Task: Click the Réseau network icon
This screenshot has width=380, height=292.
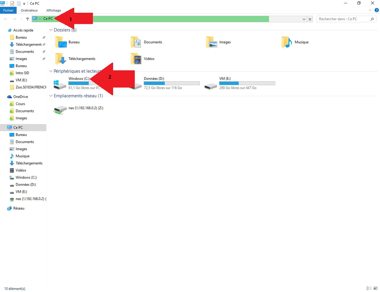Action: pos(9,208)
